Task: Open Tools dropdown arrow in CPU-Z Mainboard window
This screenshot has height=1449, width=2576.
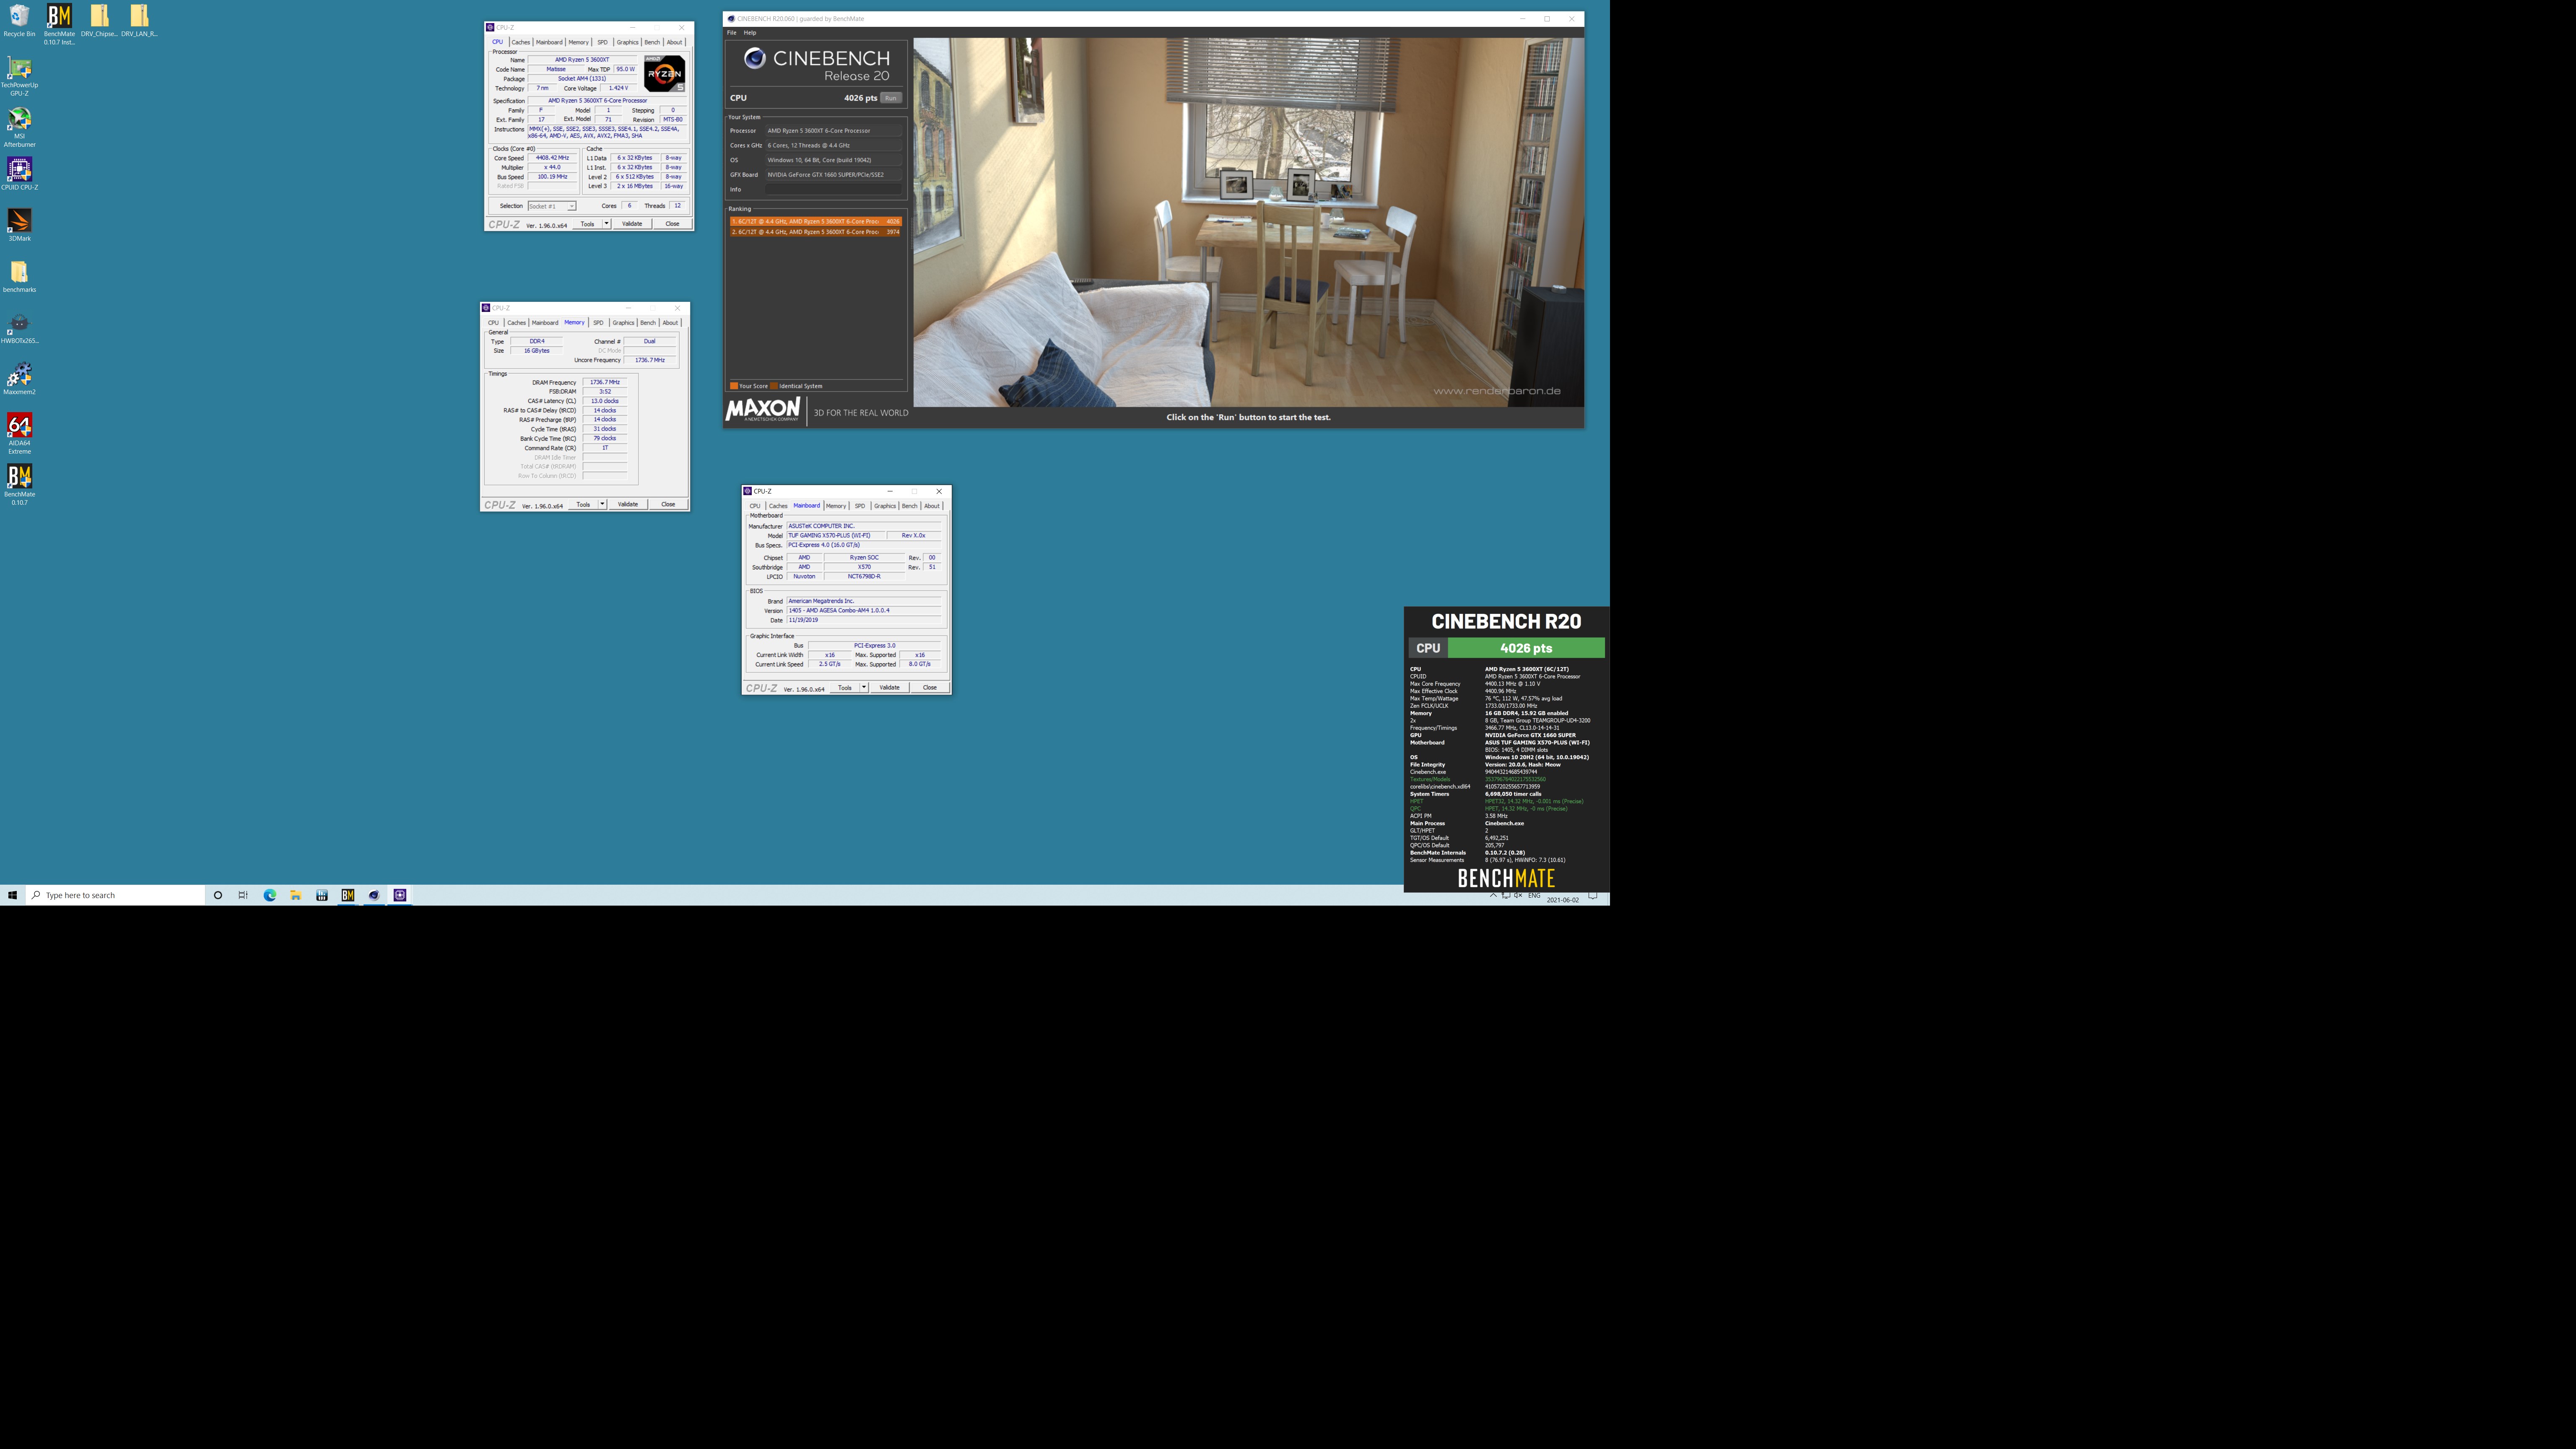Action: point(864,687)
